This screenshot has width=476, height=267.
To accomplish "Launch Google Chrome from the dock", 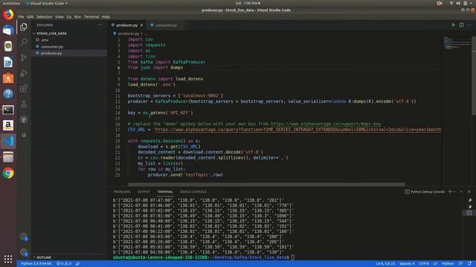I will (x=8, y=173).
